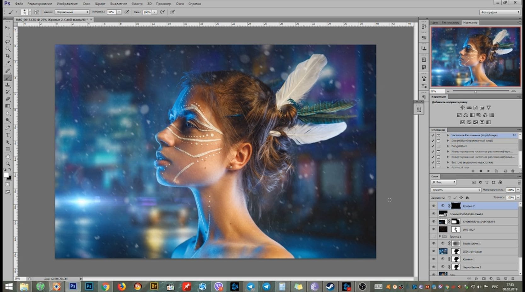This screenshot has height=292, width=525.
Task: Open the layer opacity dropdown arrow
Action: (x=518, y=190)
